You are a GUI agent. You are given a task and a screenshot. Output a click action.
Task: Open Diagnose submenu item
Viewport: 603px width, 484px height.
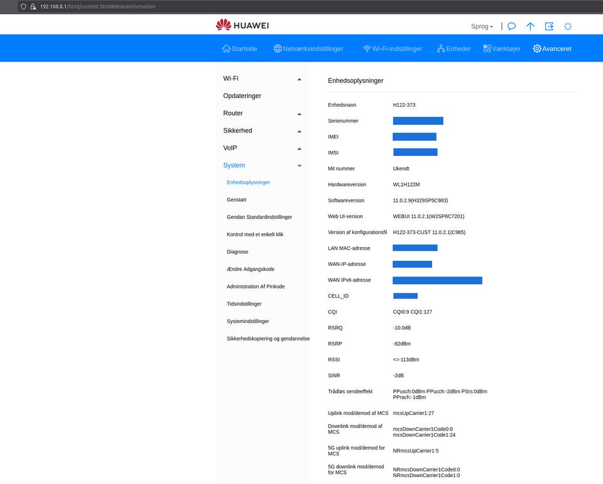coord(237,251)
